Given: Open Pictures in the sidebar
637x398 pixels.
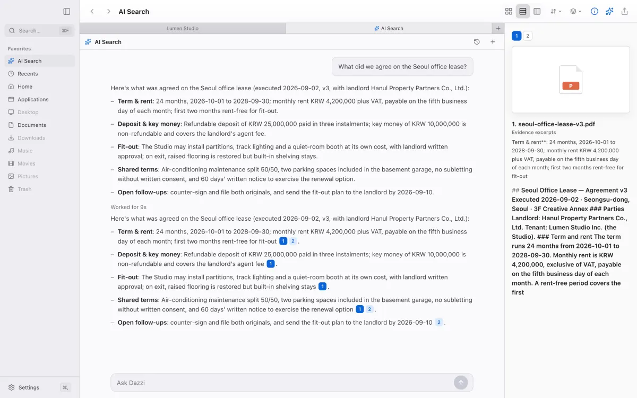Looking at the screenshot, I should point(40,176).
